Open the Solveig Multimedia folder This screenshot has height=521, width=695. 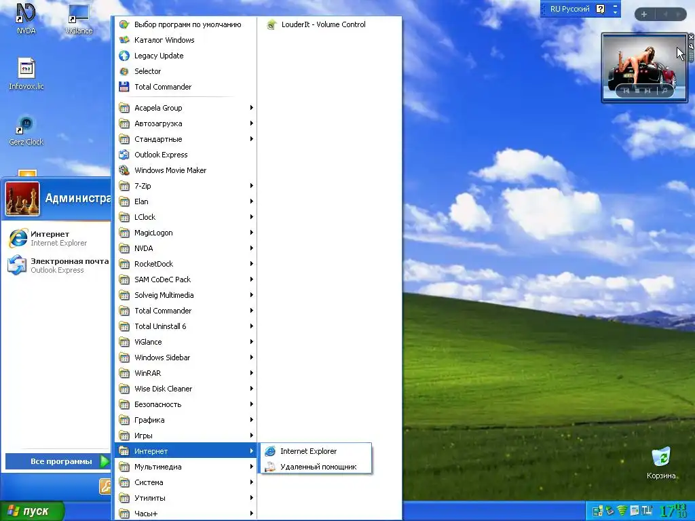(x=185, y=294)
